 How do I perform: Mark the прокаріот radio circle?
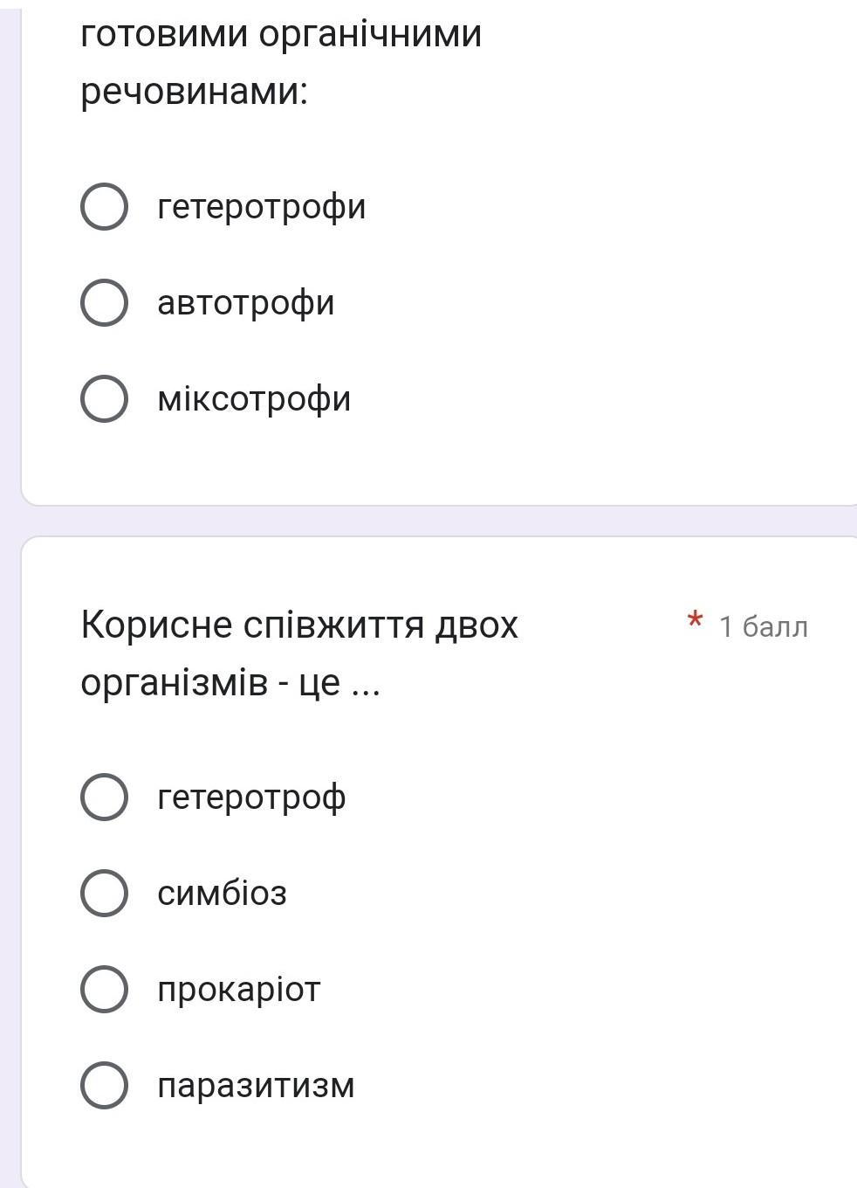(x=105, y=990)
